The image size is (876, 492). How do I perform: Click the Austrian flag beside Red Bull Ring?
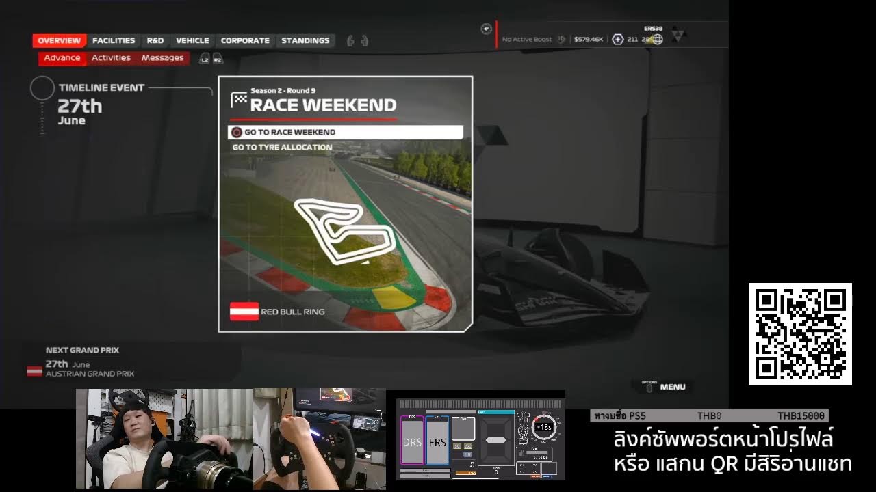tap(244, 312)
